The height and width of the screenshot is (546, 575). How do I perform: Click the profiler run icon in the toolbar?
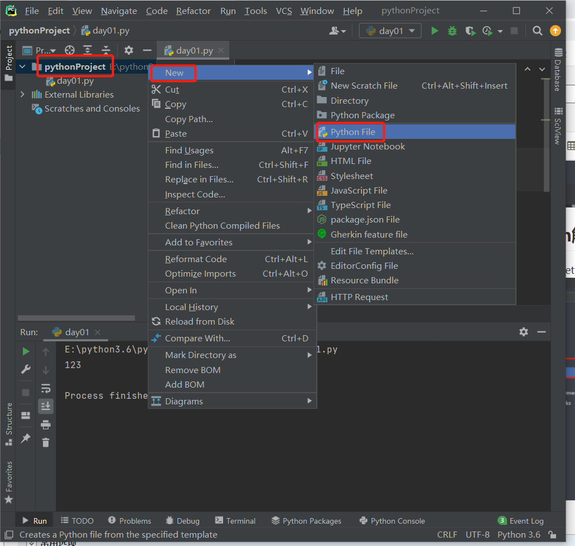(487, 31)
